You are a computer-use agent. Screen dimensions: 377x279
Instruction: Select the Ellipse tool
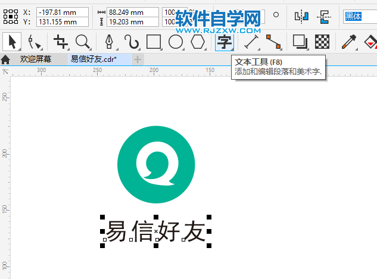(176, 42)
